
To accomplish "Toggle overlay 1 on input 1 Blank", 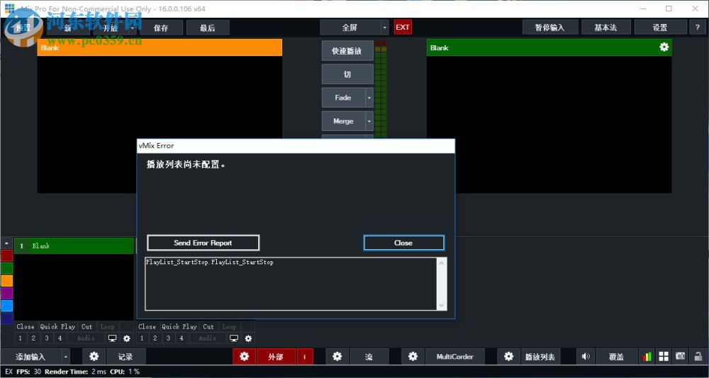I will [21, 338].
